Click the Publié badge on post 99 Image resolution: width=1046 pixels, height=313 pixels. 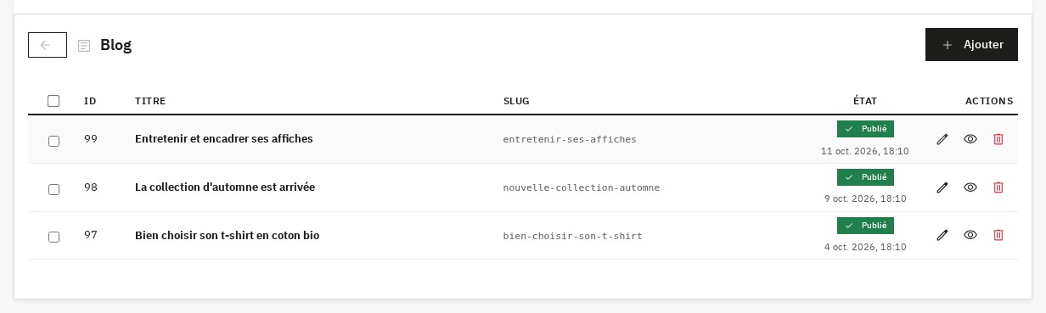[x=865, y=129]
